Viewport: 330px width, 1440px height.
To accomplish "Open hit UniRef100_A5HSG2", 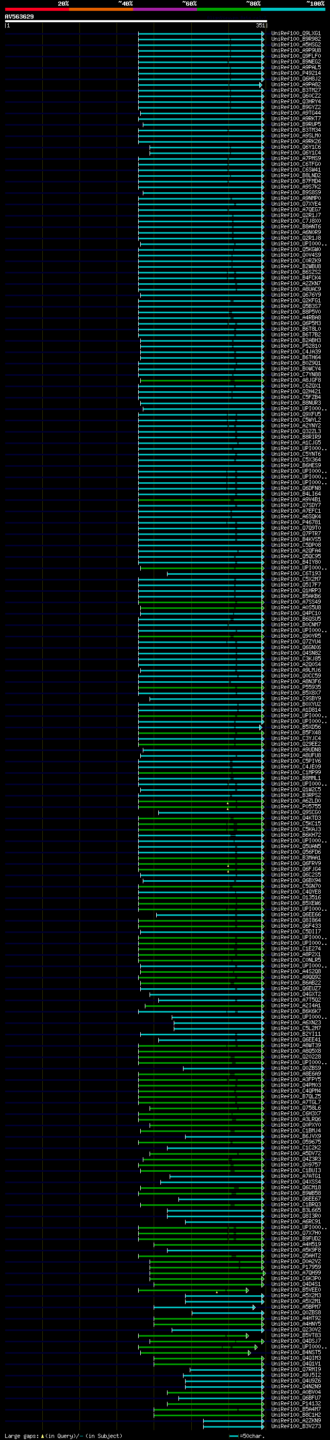I will click(296, 45).
